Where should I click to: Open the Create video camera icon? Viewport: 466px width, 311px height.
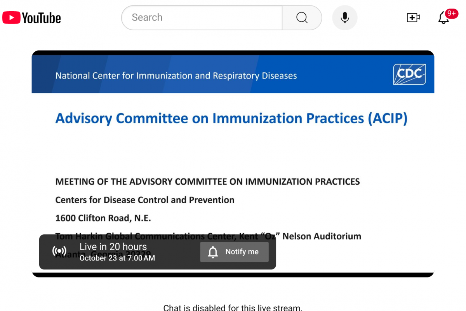pos(413,17)
